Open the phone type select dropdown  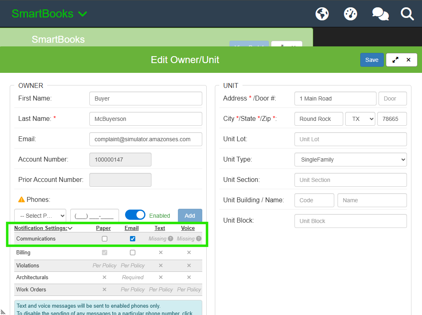coord(40,216)
